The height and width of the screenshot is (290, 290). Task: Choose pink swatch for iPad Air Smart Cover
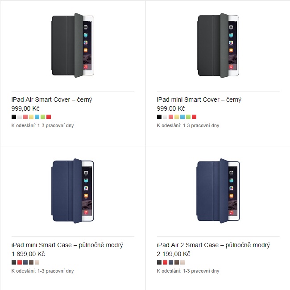[x=25, y=117]
